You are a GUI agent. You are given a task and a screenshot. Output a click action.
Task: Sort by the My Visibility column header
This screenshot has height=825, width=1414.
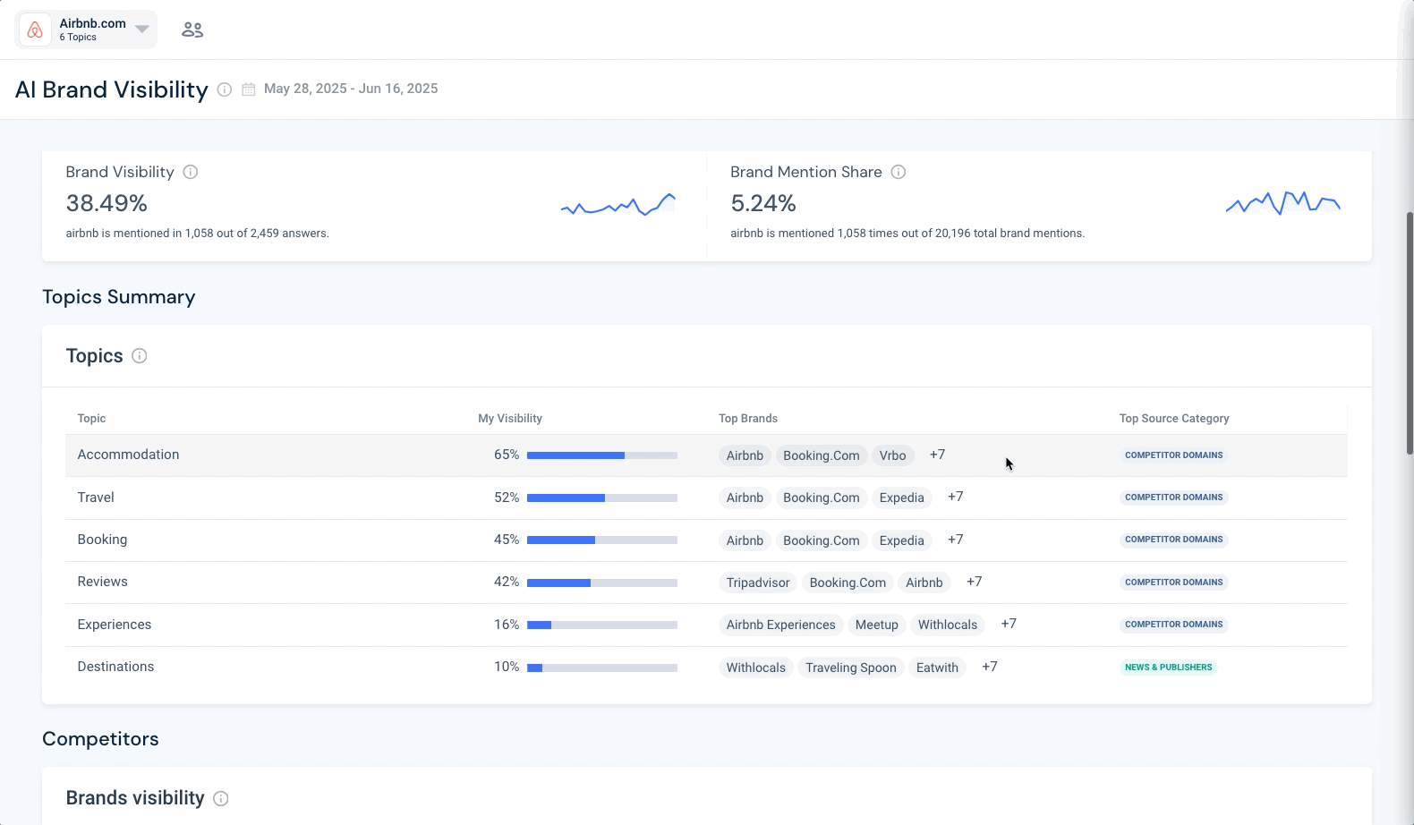[x=510, y=419]
